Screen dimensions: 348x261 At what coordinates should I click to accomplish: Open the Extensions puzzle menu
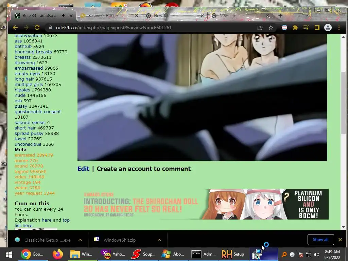click(295, 28)
